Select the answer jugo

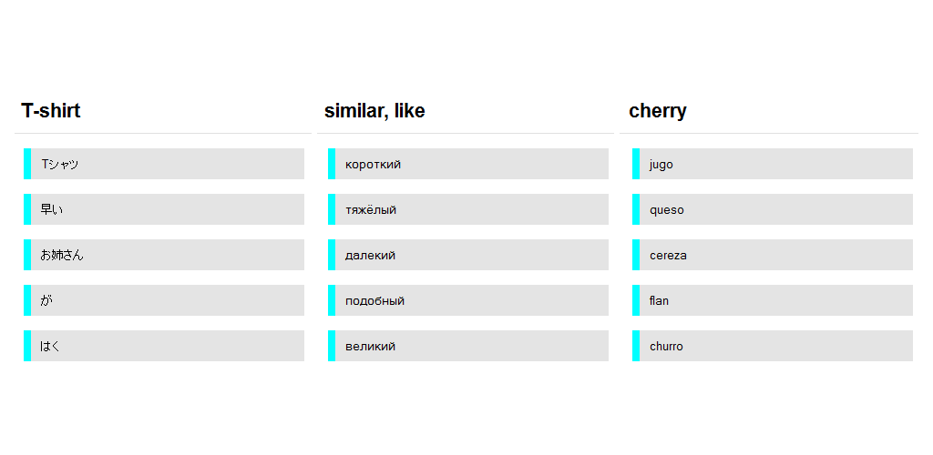tap(773, 164)
